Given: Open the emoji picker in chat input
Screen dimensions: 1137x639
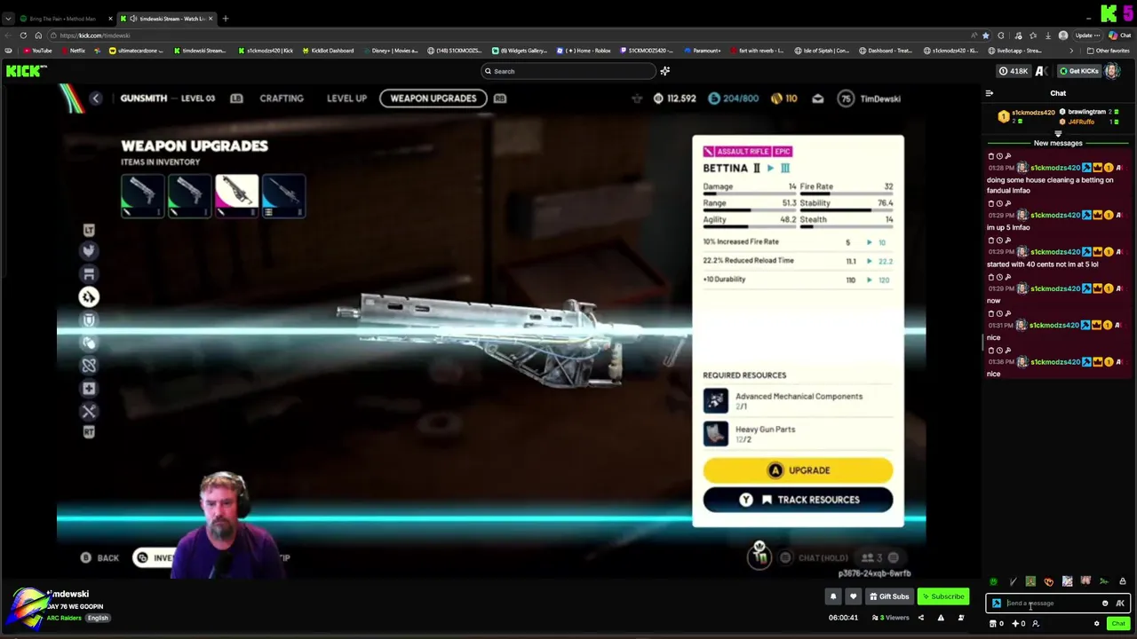Looking at the screenshot, I should tap(1105, 603).
